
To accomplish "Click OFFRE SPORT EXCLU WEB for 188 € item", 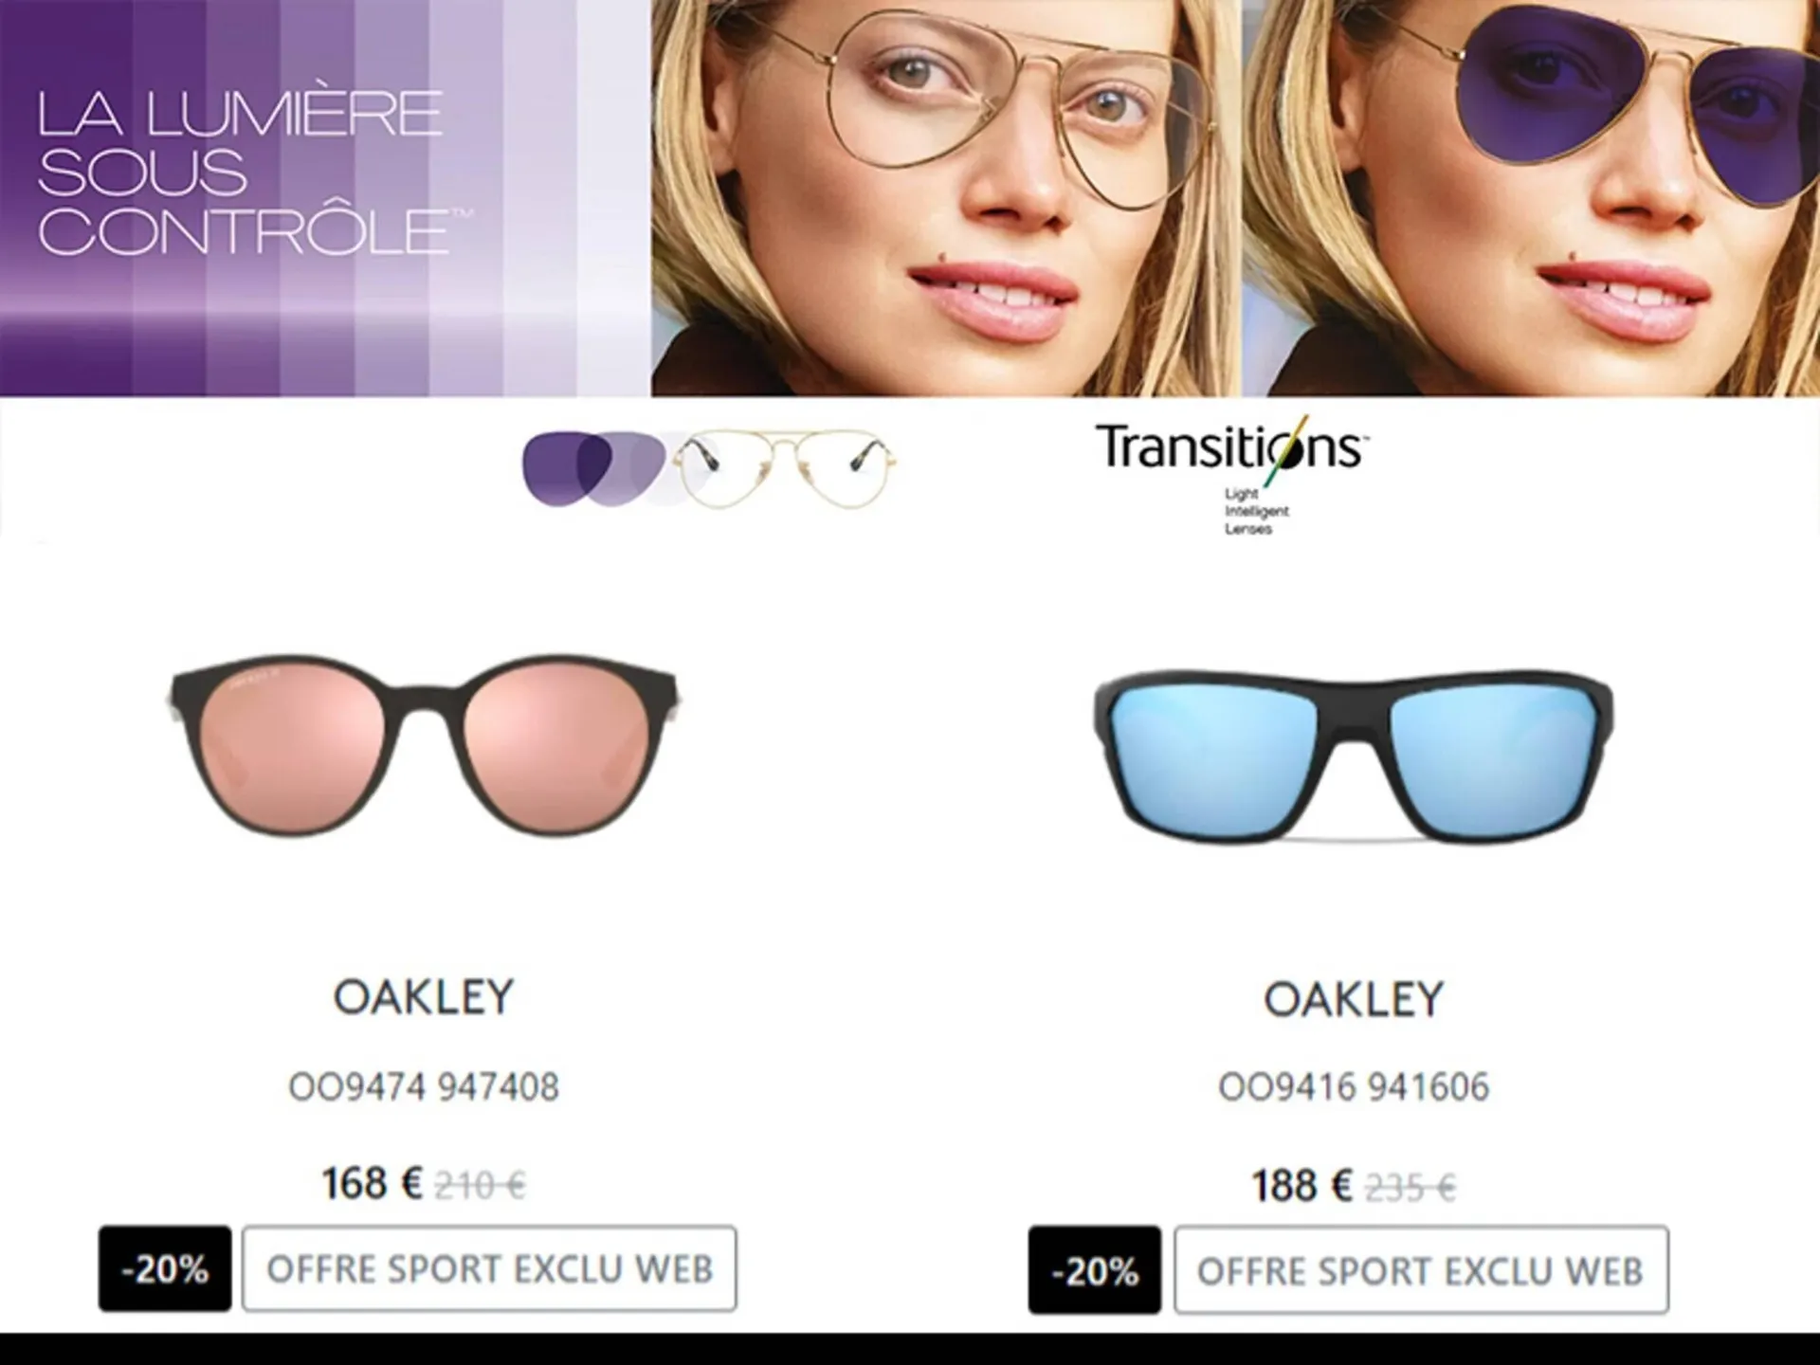I will (1421, 1270).
